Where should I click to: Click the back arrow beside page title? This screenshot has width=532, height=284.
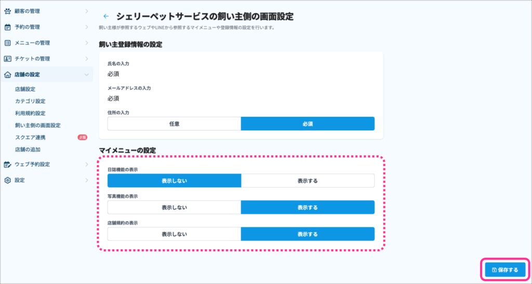(106, 16)
